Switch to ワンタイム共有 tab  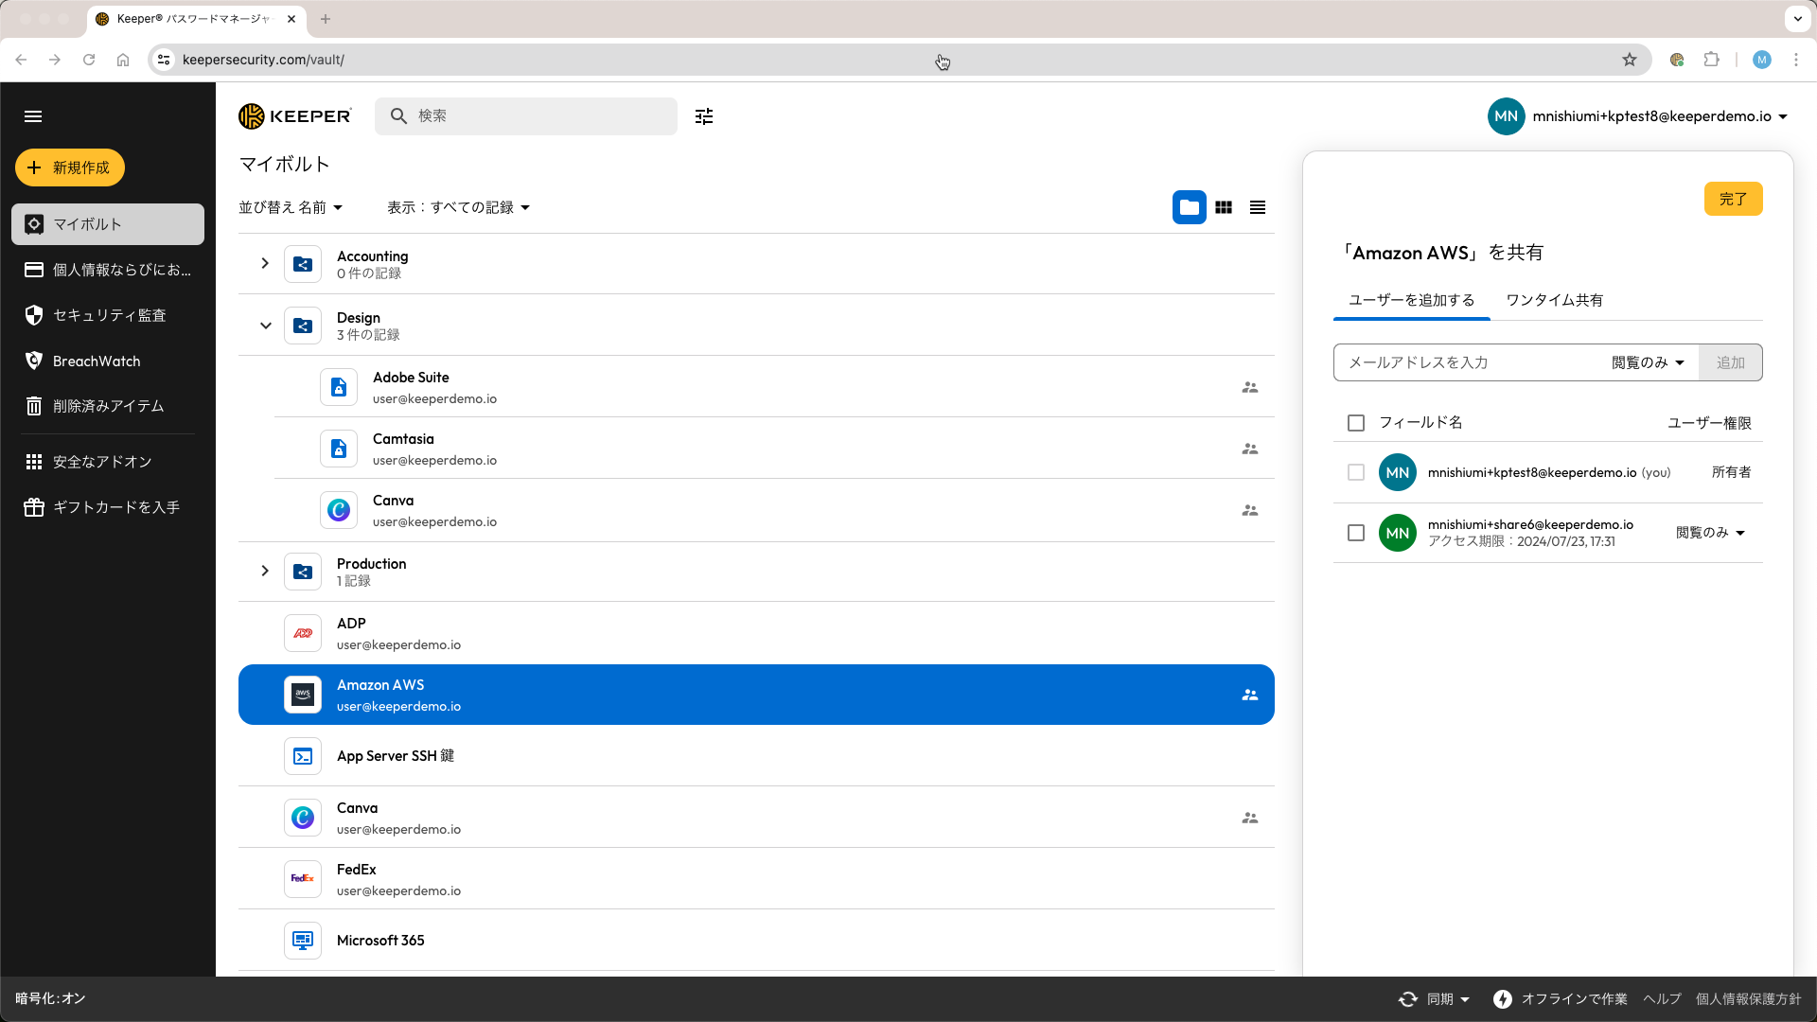(x=1554, y=300)
